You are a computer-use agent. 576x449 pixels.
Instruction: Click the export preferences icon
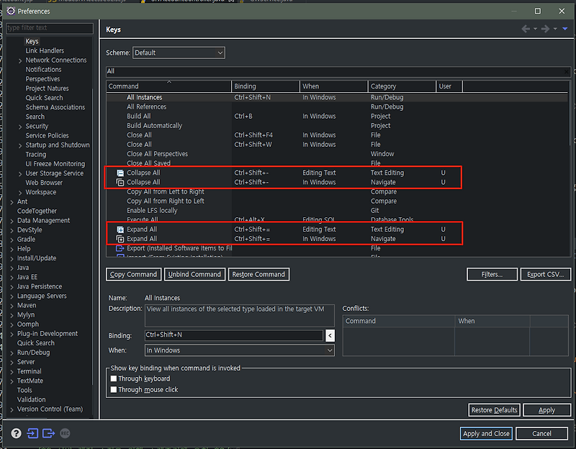[48, 434]
